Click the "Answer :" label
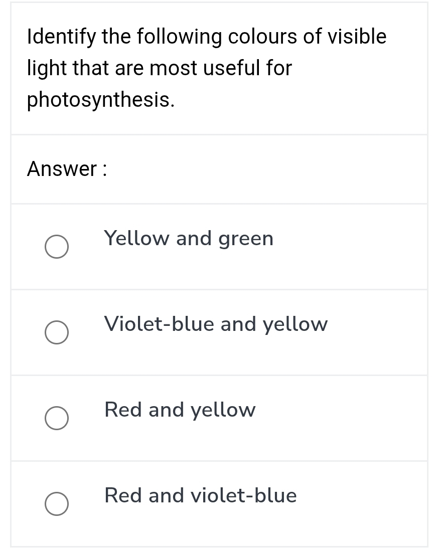 (x=67, y=169)
